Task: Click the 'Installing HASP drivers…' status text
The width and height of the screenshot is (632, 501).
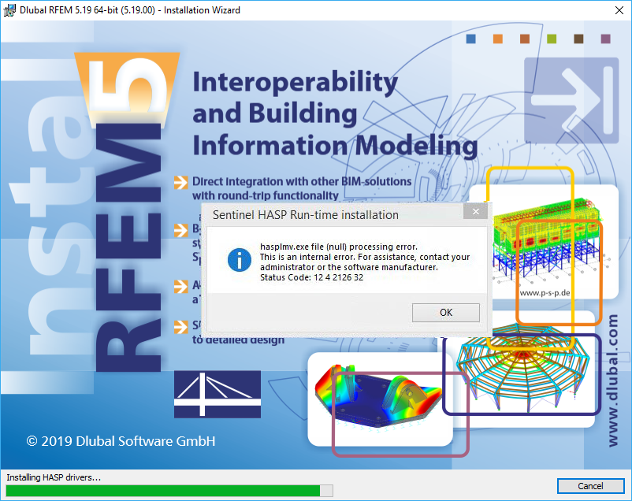Action: pyautogui.click(x=54, y=477)
